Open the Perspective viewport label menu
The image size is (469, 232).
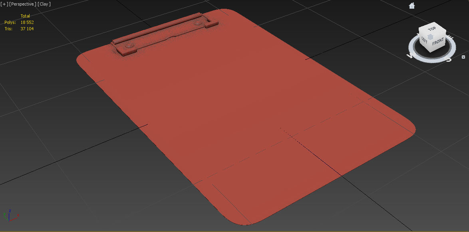(23, 4)
